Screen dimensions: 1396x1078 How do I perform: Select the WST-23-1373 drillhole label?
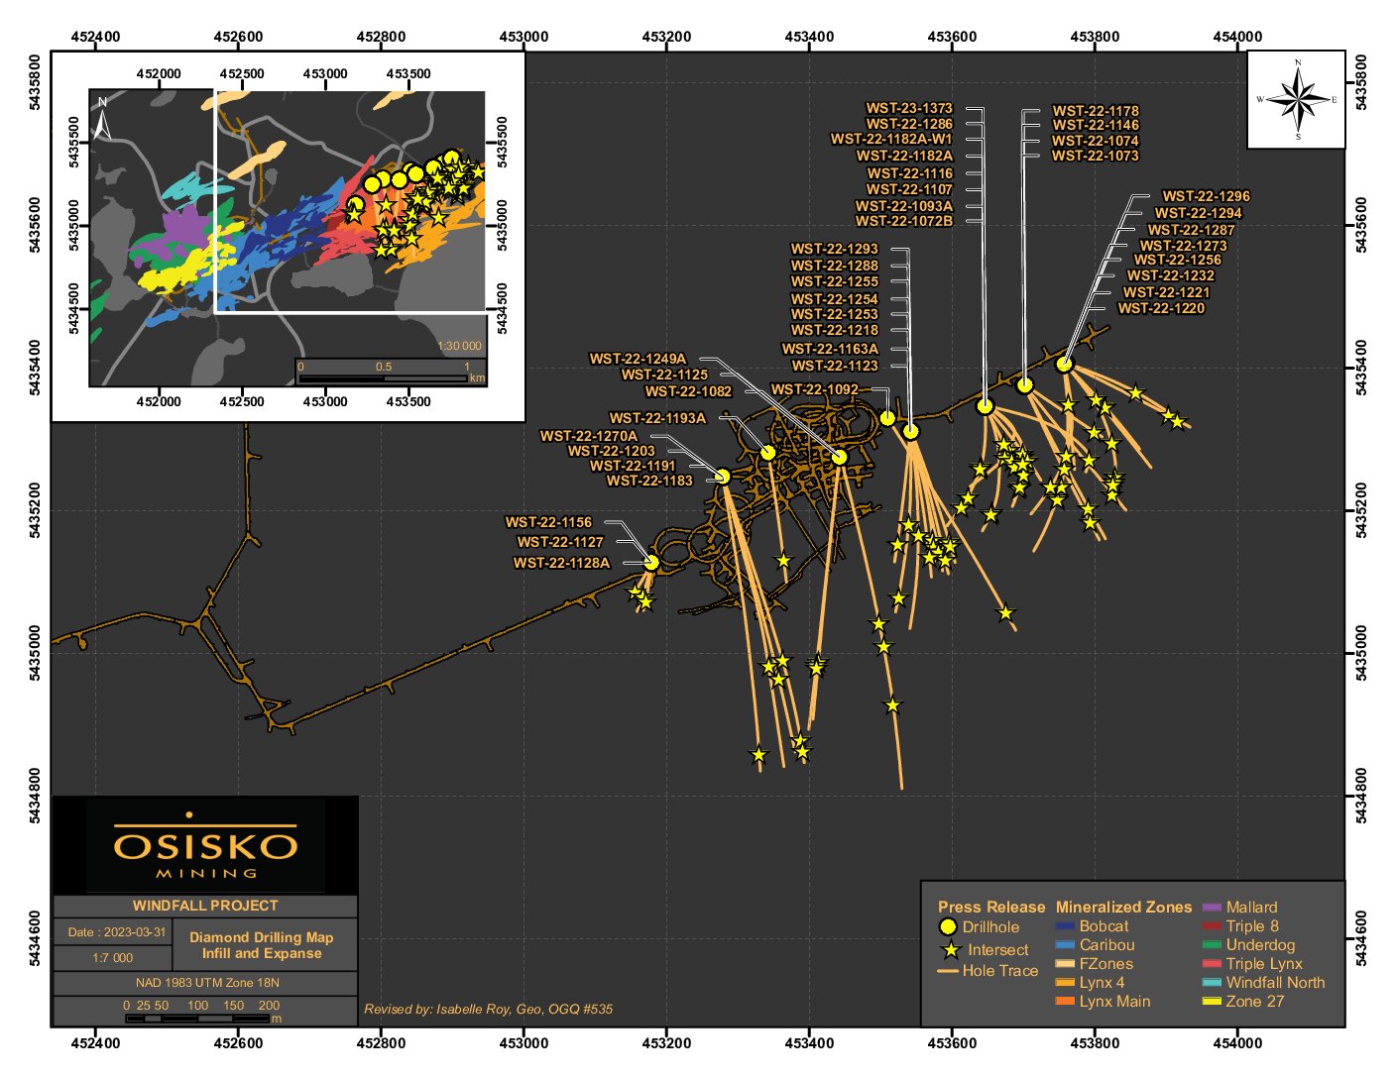pos(908,108)
